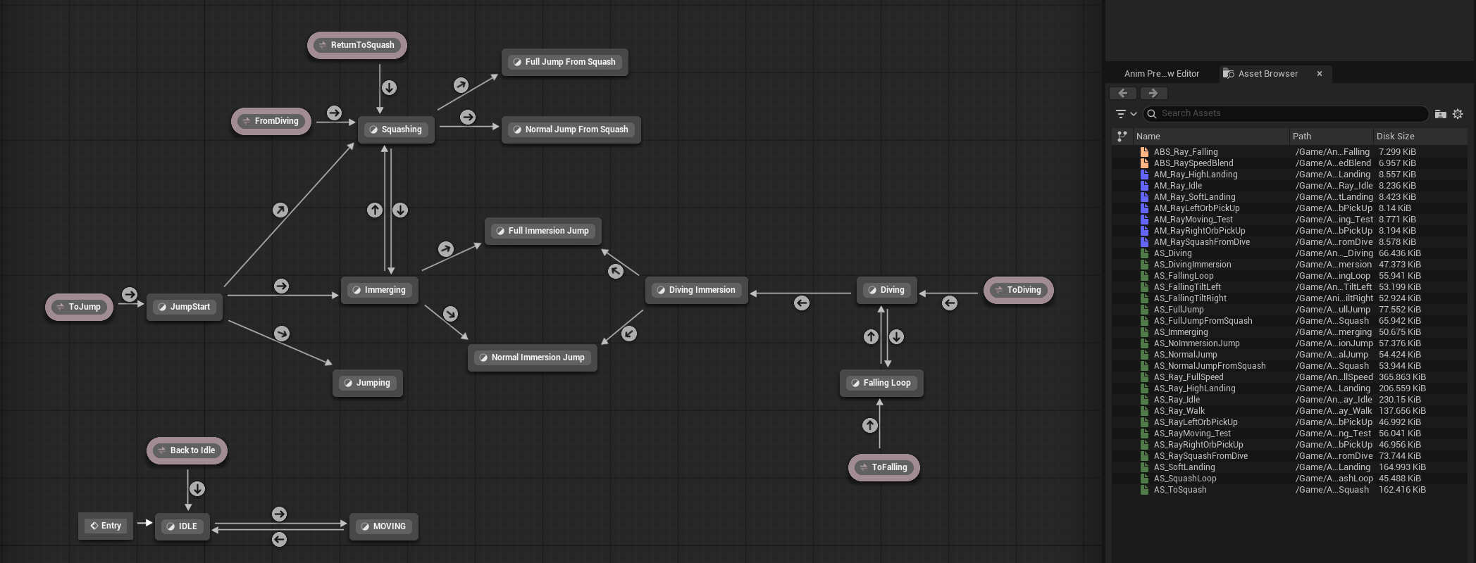This screenshot has width=1476, height=563.
Task: Open the asset filter dropdown
Action: coord(1126,114)
